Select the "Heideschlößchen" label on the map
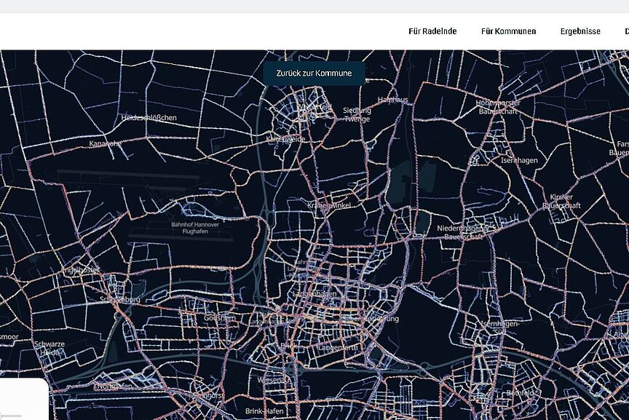 148,116
